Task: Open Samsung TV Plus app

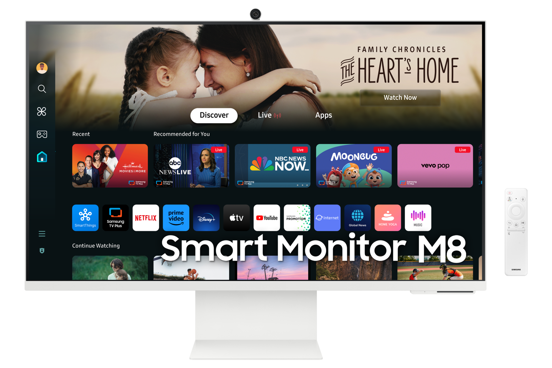Action: [115, 218]
